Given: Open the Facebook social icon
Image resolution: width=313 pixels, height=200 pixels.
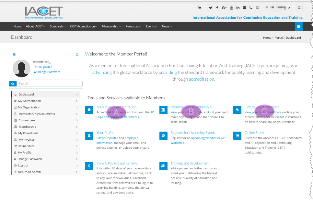Looking at the screenshot, I should pyautogui.click(x=217, y=8).
